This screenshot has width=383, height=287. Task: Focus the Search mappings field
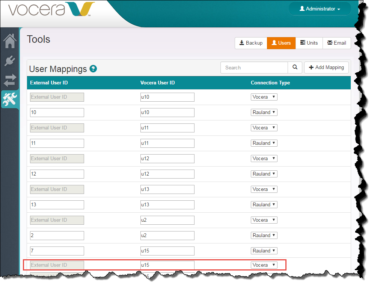pyautogui.click(x=254, y=68)
